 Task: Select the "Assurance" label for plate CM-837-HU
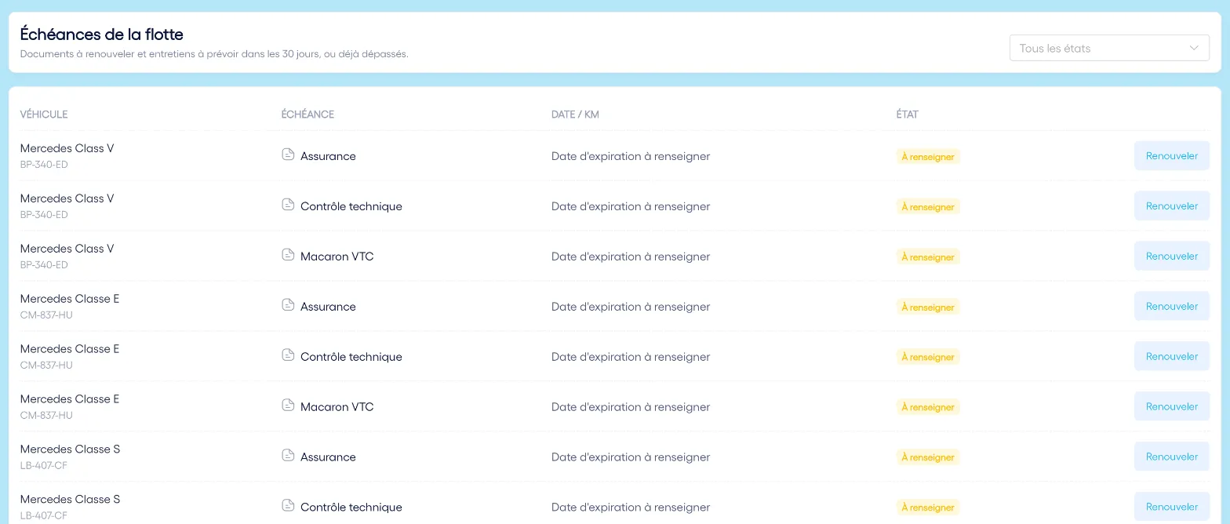328,307
